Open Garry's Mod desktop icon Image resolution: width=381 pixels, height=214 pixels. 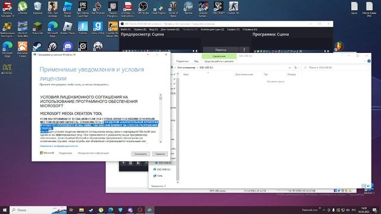point(98,28)
